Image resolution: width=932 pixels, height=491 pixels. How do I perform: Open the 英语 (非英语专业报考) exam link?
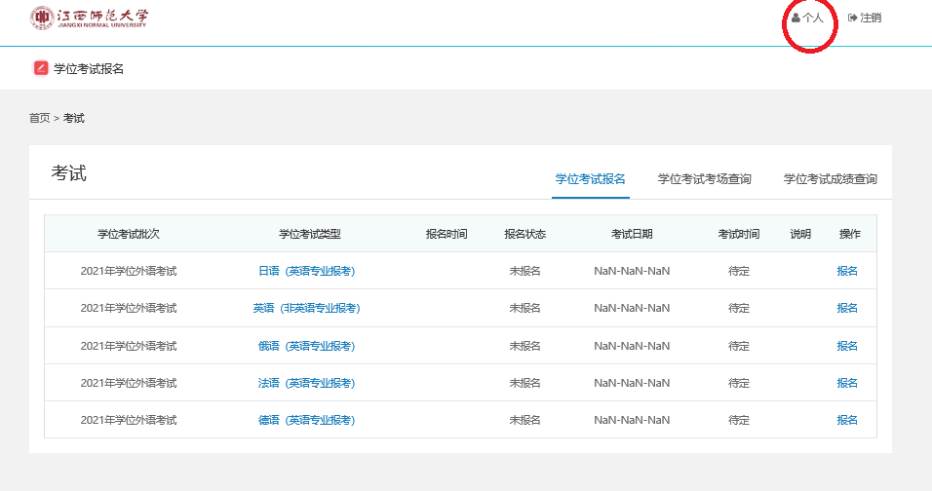pos(307,308)
